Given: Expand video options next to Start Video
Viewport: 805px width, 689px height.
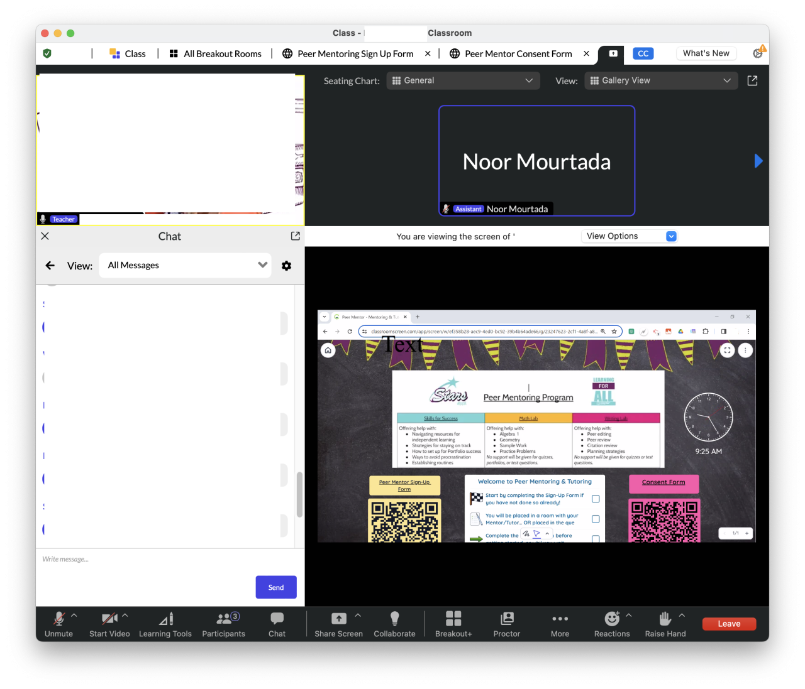Looking at the screenshot, I should pos(125,616).
